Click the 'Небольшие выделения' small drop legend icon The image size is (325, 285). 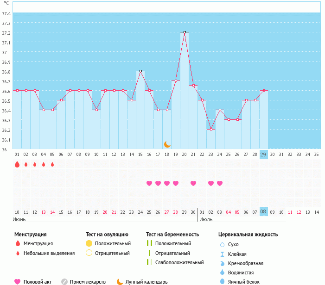tap(18, 253)
